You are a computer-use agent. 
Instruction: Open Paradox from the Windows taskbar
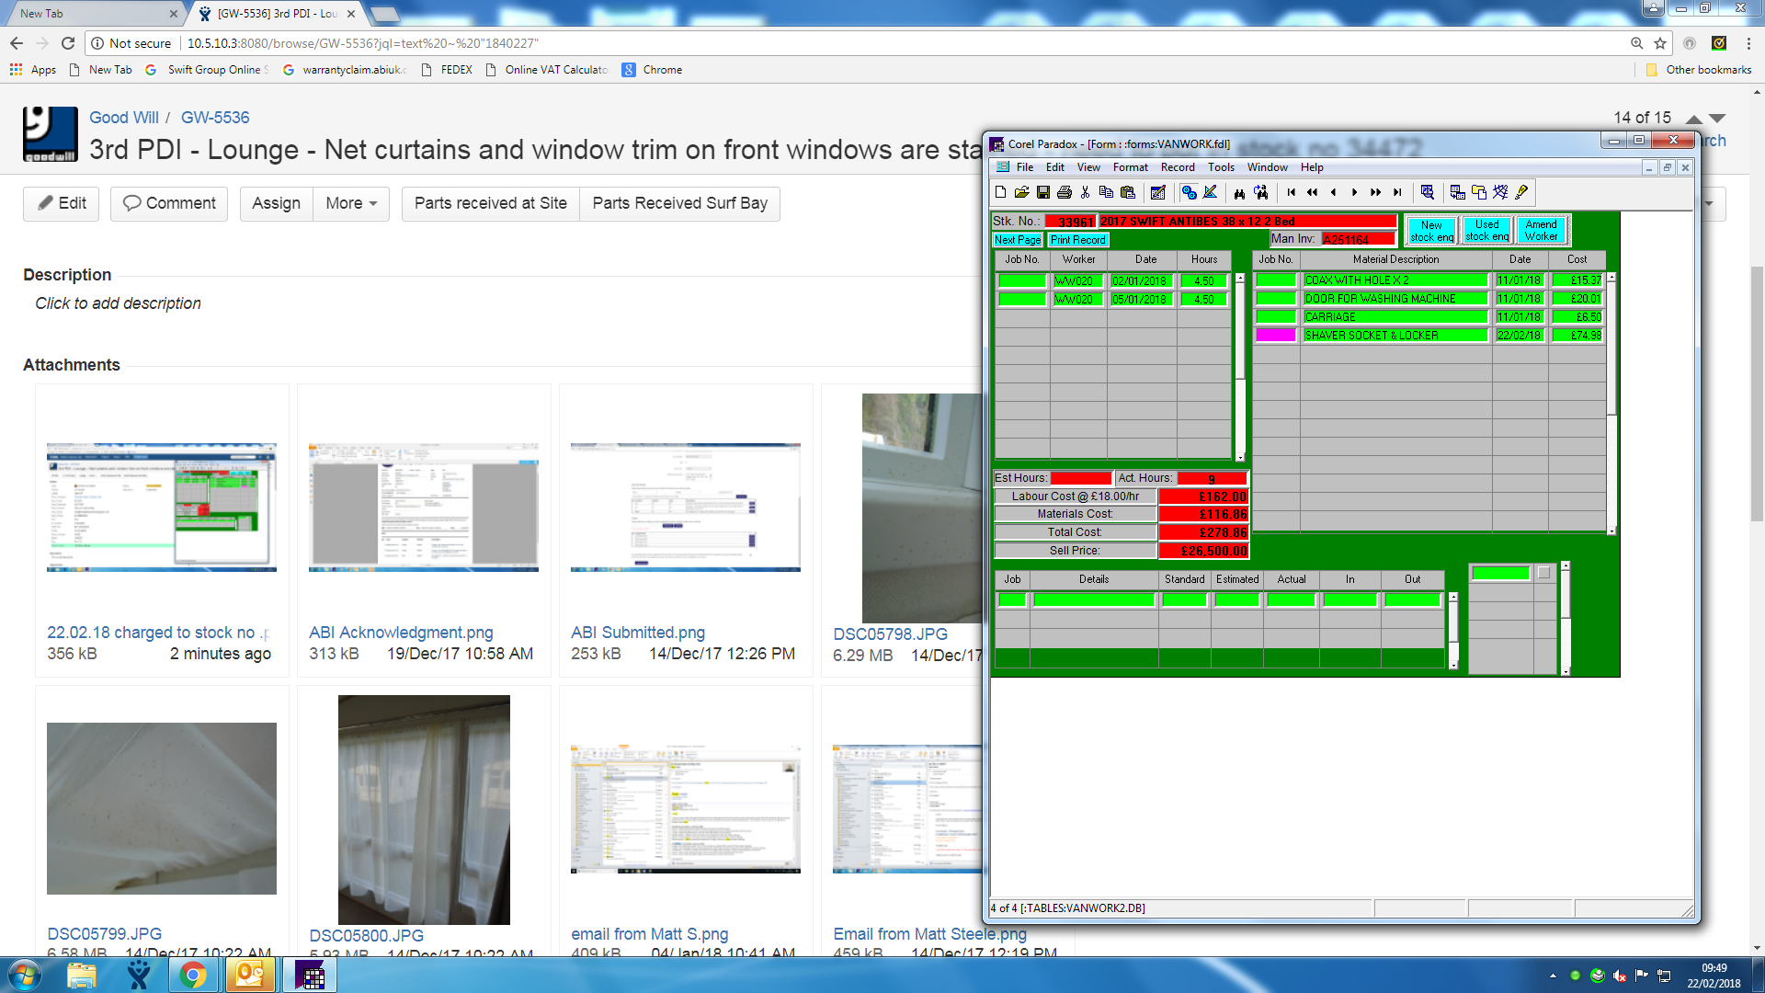click(x=310, y=975)
